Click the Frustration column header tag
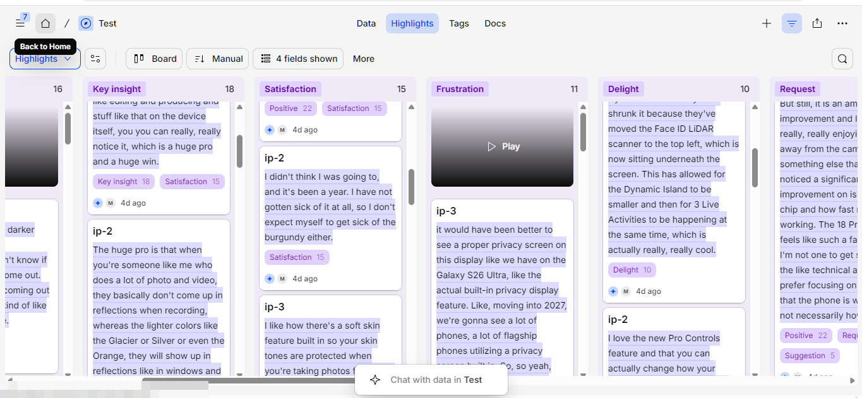The width and height of the screenshot is (862, 398). pyautogui.click(x=460, y=89)
